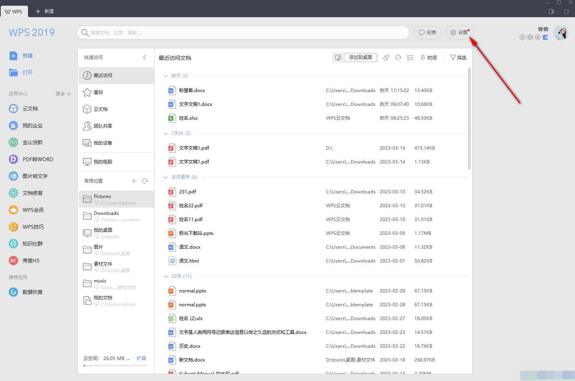Image resolution: width=575 pixels, height=381 pixels.
Task: Collapse the 本月更早 (6) group
Action: pos(166,177)
